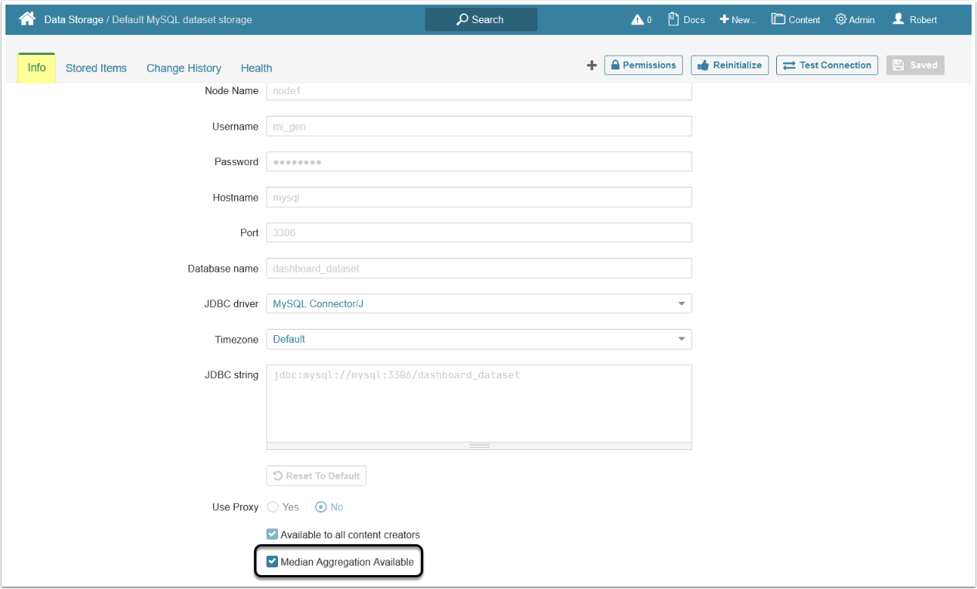Select the Info tab
Viewport: 977px width, 589px height.
click(36, 68)
